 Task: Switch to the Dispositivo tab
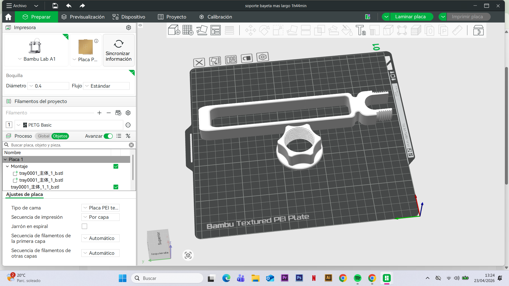click(129, 17)
